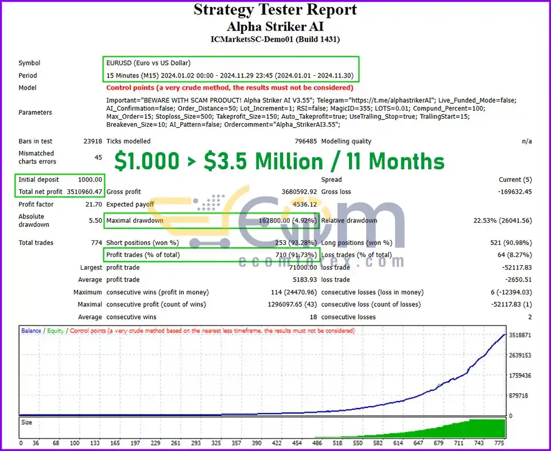Click the "n/a" modelling quality value
Viewport: 551px width, 451px height.
(x=527, y=141)
